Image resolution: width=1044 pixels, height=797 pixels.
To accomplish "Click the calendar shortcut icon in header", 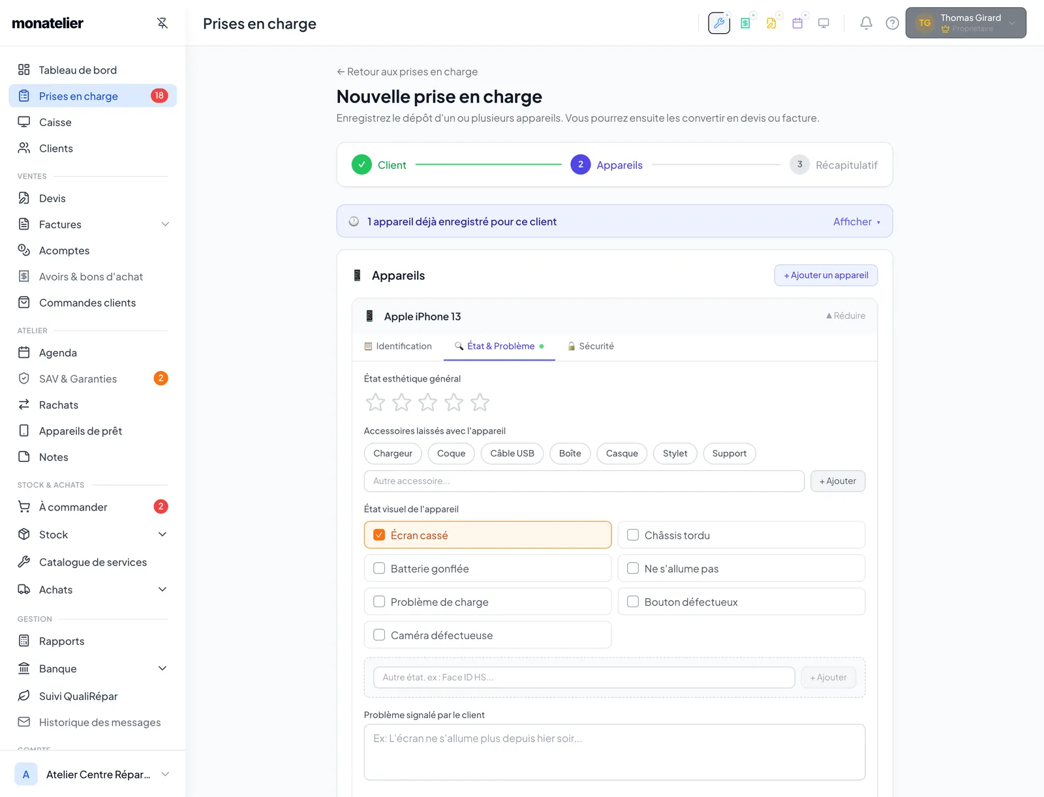I will point(797,23).
